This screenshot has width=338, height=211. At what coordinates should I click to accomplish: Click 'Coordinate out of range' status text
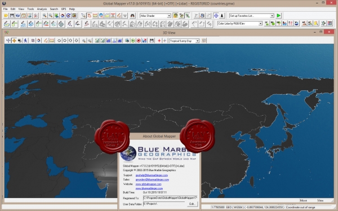pos(300,207)
